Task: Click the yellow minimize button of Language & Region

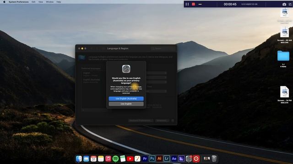Action: pos(82,49)
